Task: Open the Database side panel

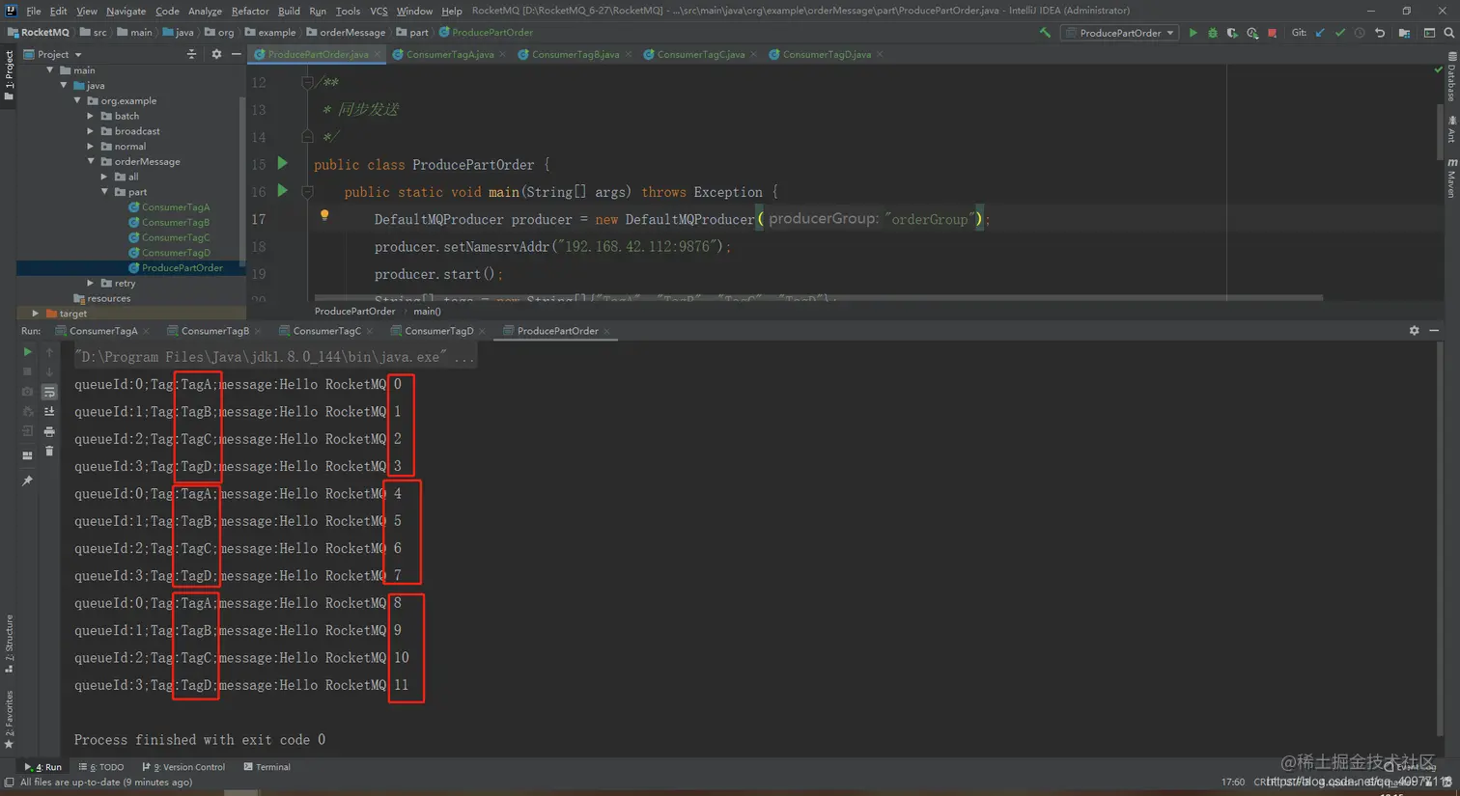Action: [x=1451, y=77]
